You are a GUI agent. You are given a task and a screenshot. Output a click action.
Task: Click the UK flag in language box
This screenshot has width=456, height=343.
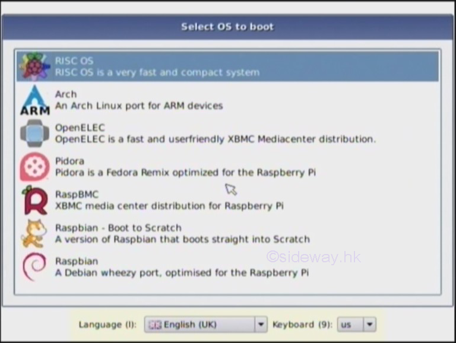pyautogui.click(x=155, y=325)
